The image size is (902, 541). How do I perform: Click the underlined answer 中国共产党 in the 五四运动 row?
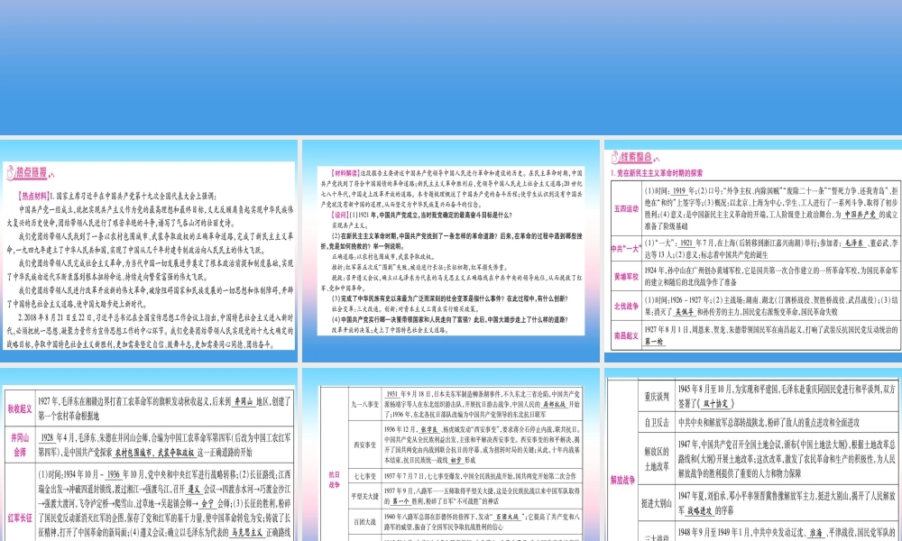(861, 215)
